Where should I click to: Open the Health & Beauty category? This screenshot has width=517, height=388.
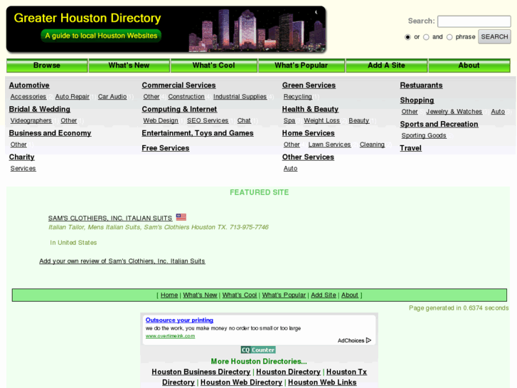tap(310, 110)
